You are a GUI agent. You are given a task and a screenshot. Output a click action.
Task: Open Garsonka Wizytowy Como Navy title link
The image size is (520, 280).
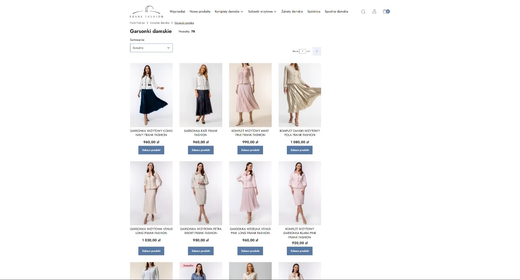pos(151,133)
